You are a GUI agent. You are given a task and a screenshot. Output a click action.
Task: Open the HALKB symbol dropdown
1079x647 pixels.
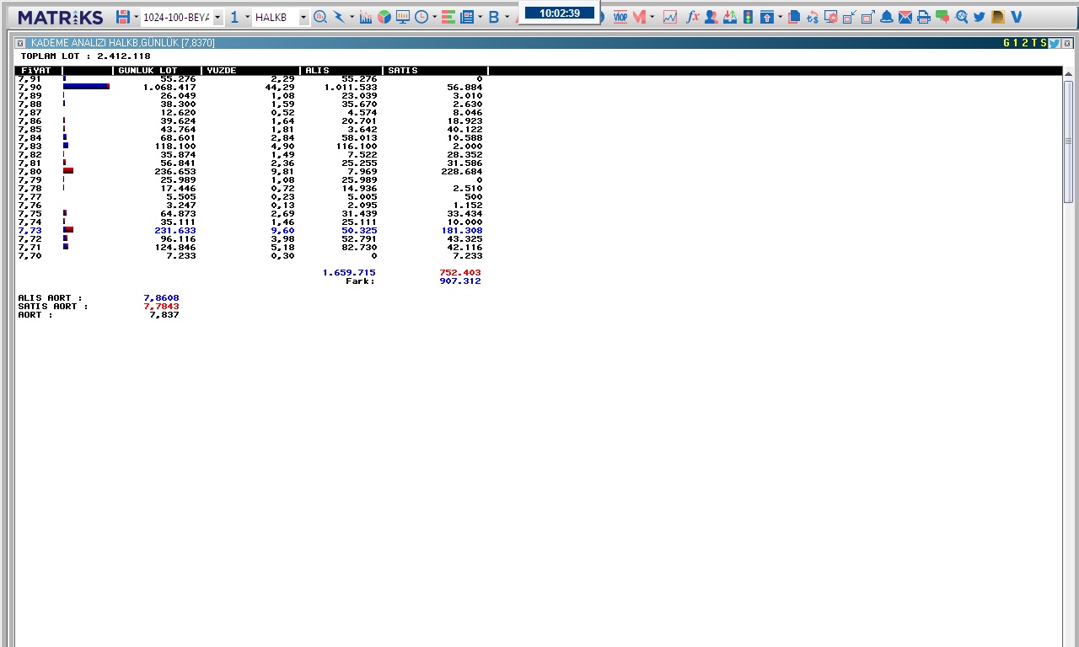click(x=303, y=18)
